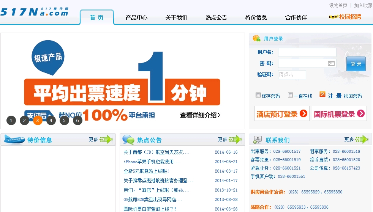Click the chat bubble icon beside 热点公告
Image resolution: width=373 pixels, height=212 pixels.
tap(128, 140)
